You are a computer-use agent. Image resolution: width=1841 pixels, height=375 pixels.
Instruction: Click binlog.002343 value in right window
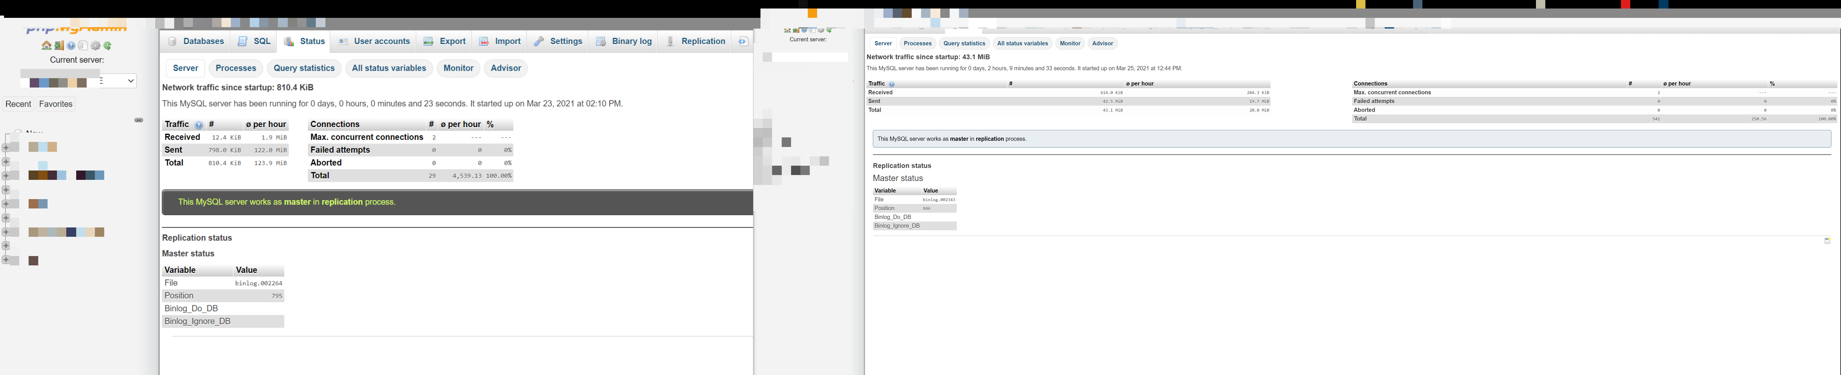tap(939, 200)
